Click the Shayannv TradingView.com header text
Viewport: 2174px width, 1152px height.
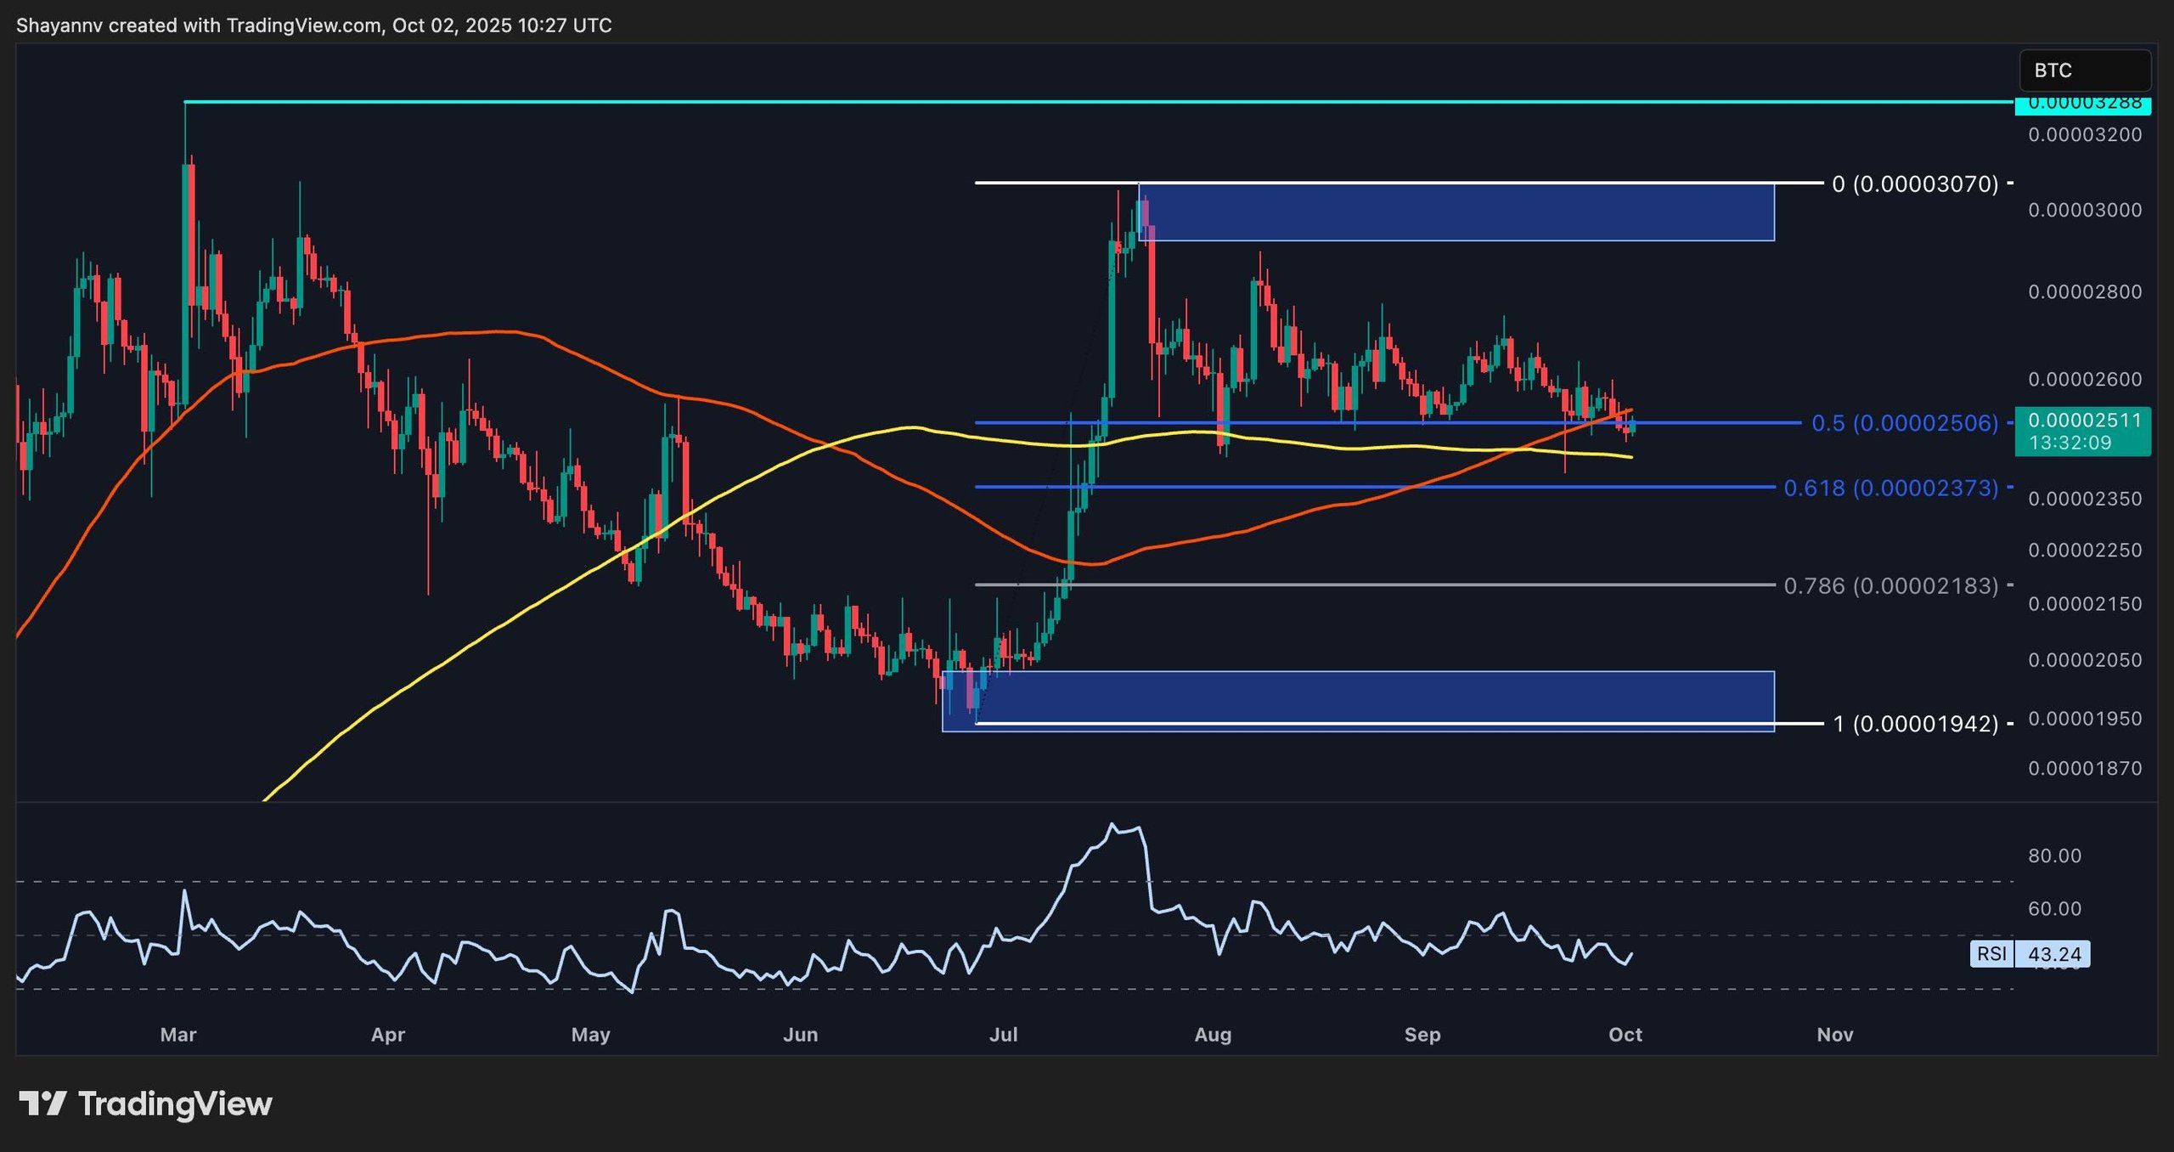314,25
